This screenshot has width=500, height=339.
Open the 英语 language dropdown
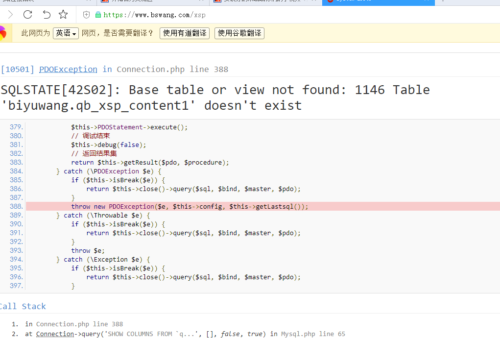click(66, 33)
